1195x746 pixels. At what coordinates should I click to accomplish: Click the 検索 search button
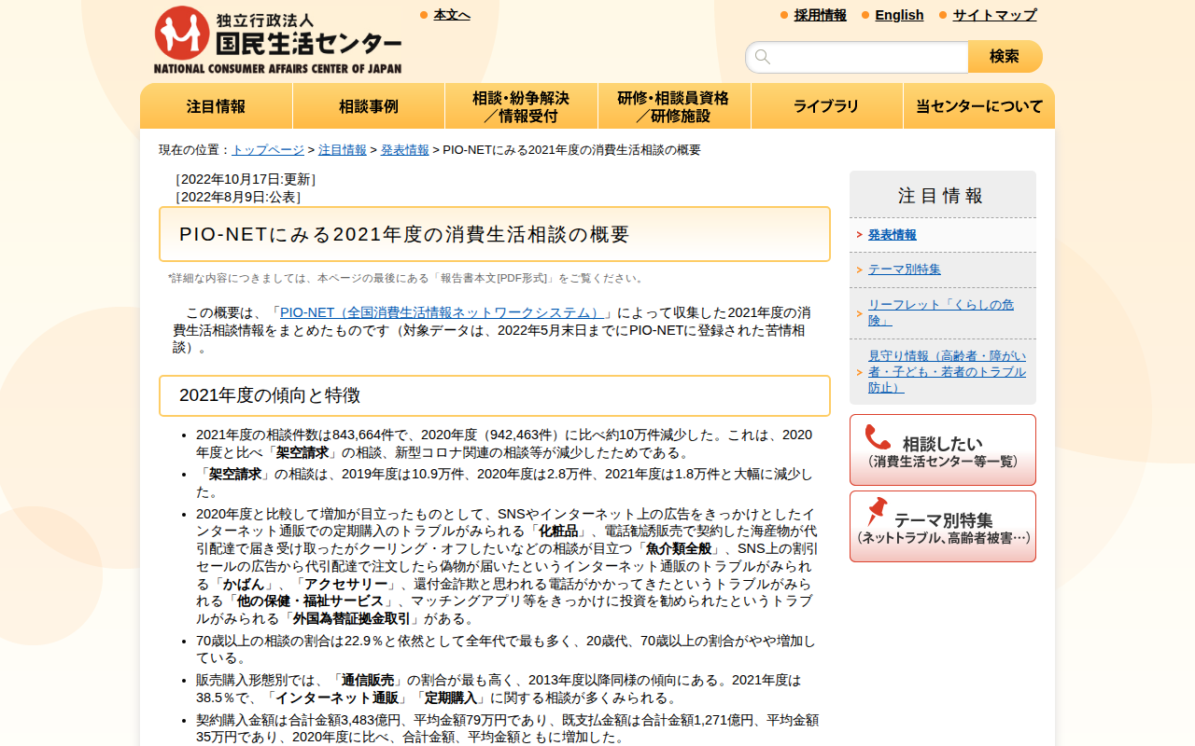coord(1005,57)
